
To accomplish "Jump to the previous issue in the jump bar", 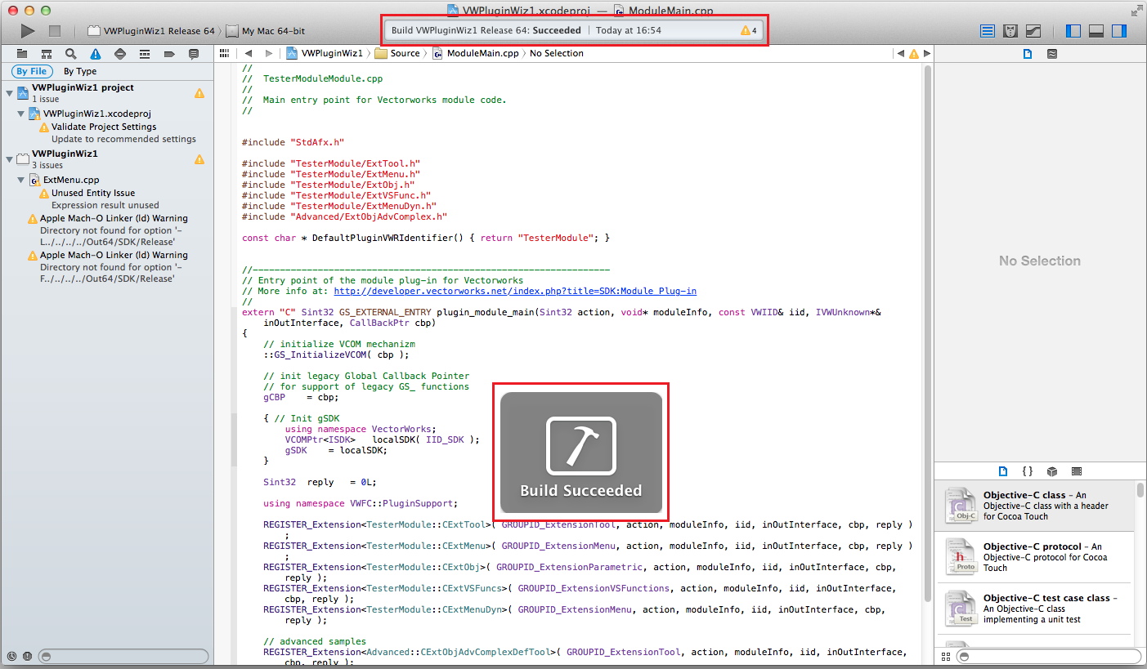I will point(901,53).
